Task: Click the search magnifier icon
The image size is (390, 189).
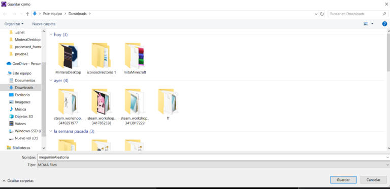Action: pos(384,14)
